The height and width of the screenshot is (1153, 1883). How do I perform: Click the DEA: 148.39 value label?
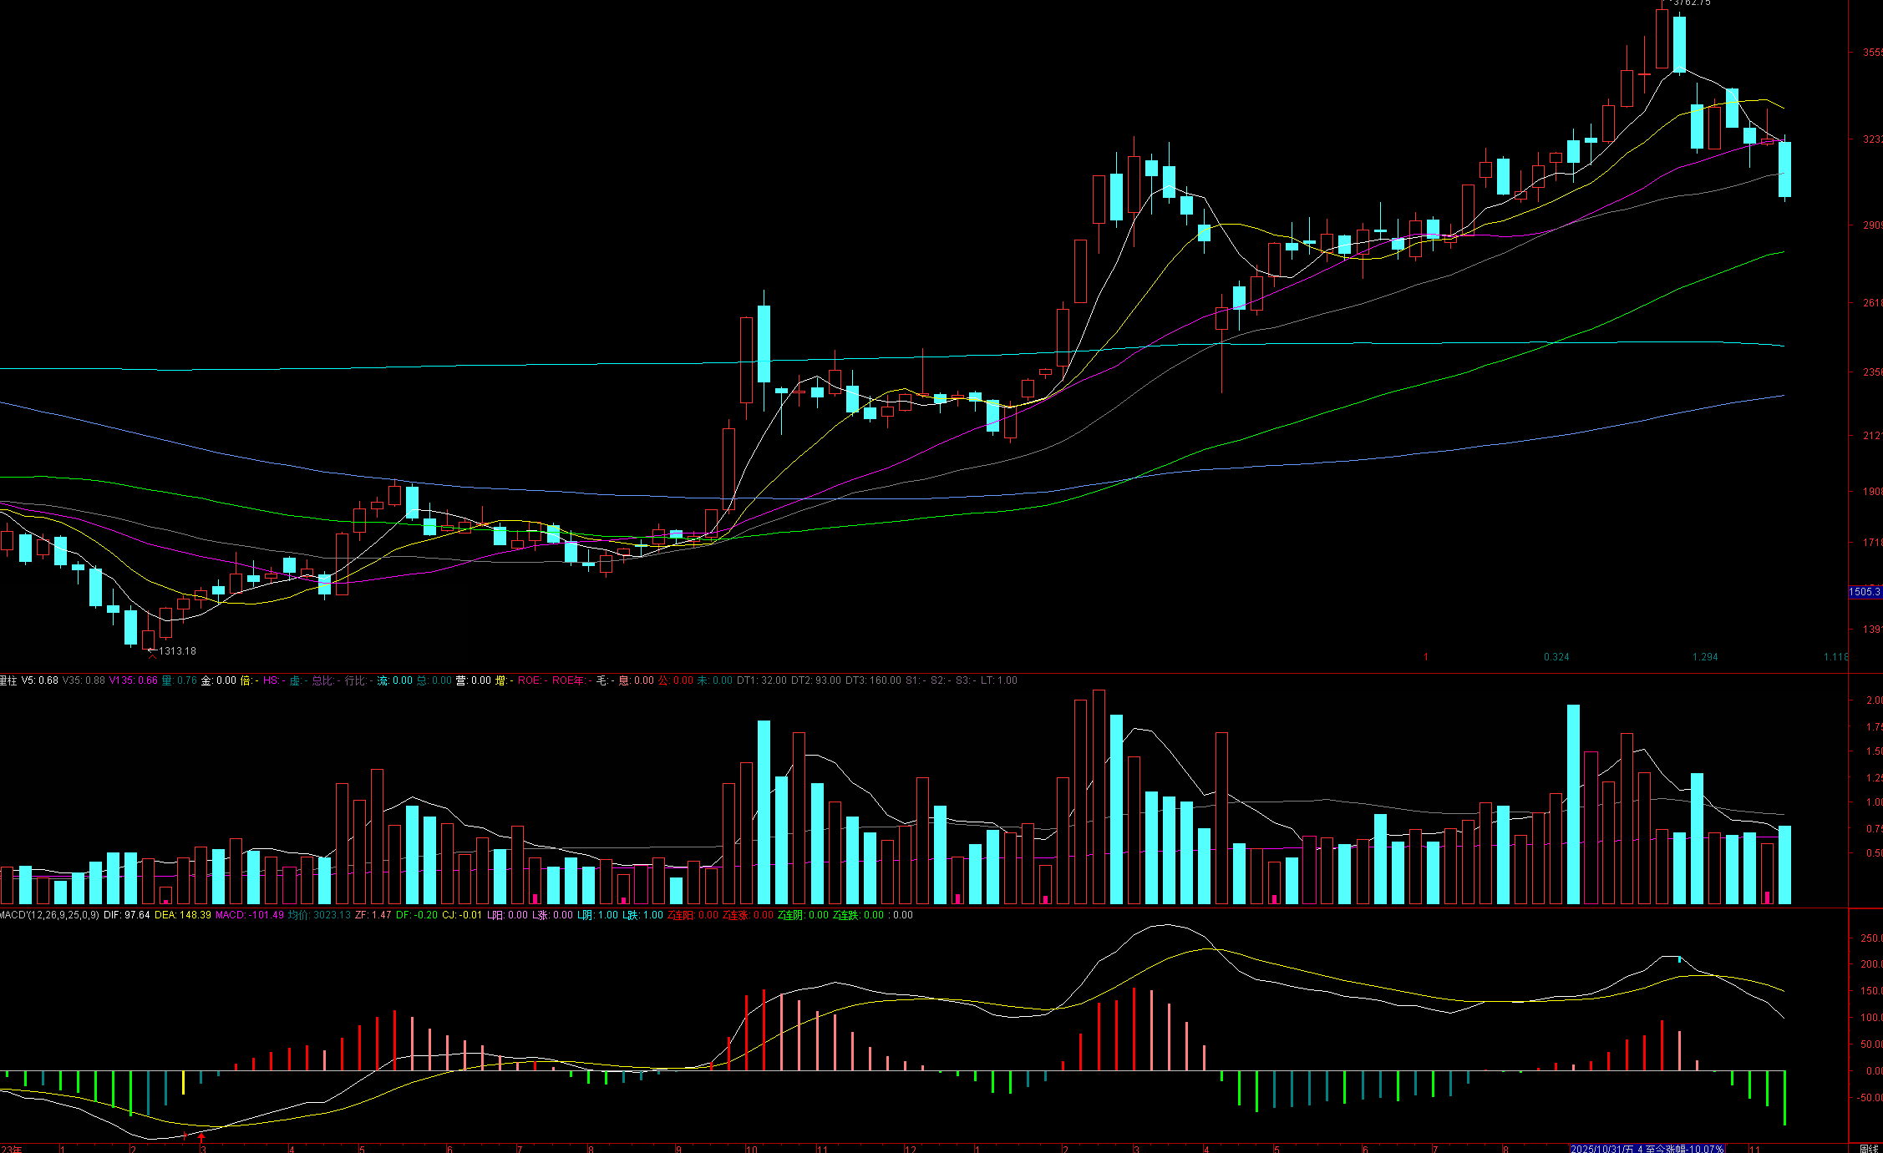182,915
